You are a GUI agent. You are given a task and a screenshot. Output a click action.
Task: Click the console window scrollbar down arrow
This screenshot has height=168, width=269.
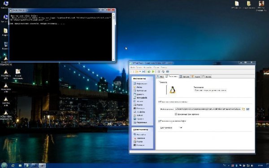click(113, 60)
